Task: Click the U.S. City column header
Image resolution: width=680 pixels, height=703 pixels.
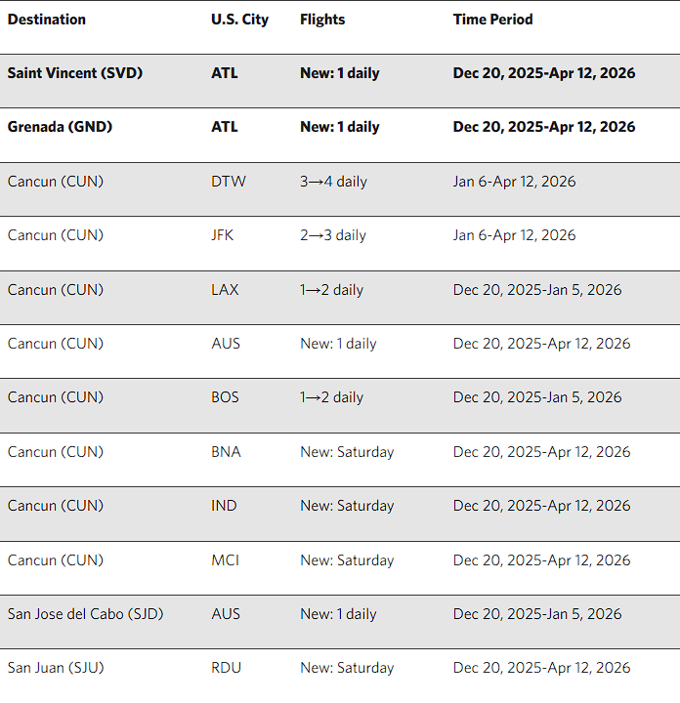Action: click(239, 20)
